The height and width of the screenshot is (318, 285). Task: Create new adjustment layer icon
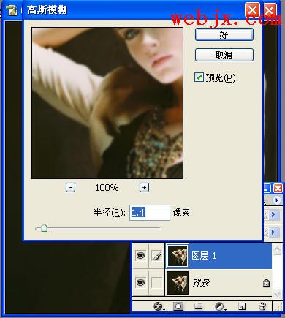click(x=220, y=306)
